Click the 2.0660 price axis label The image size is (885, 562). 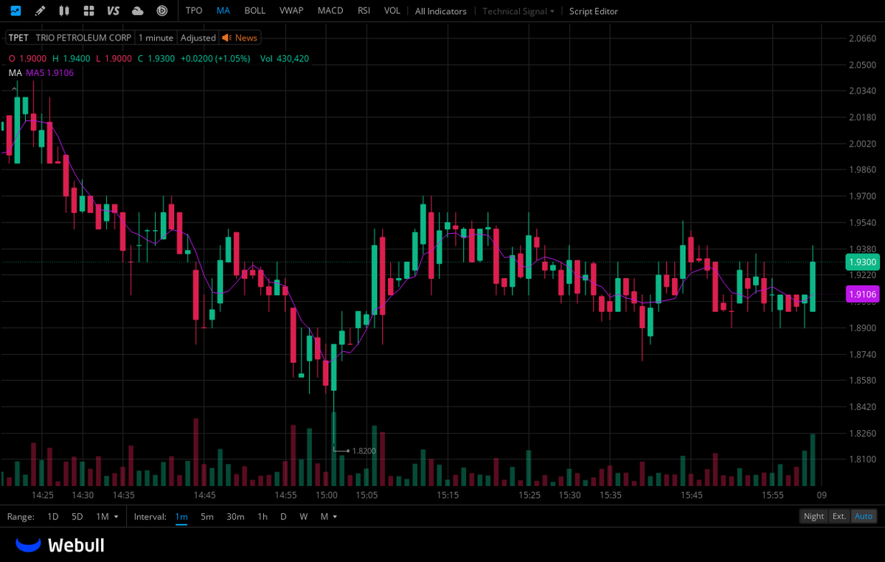862,38
